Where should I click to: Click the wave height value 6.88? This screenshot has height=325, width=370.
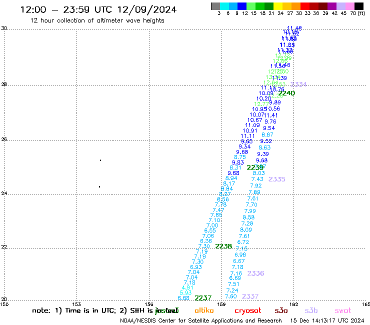coord(183,298)
